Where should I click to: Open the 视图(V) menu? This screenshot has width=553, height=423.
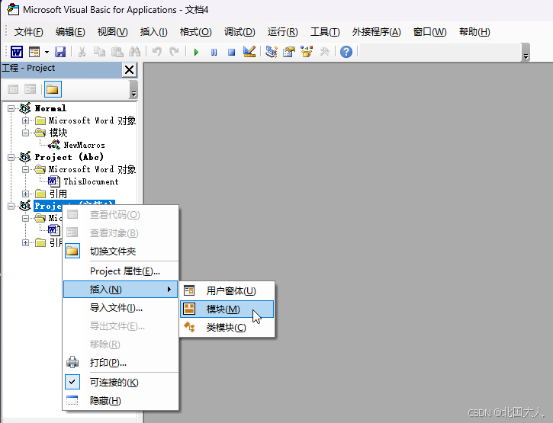point(112,32)
